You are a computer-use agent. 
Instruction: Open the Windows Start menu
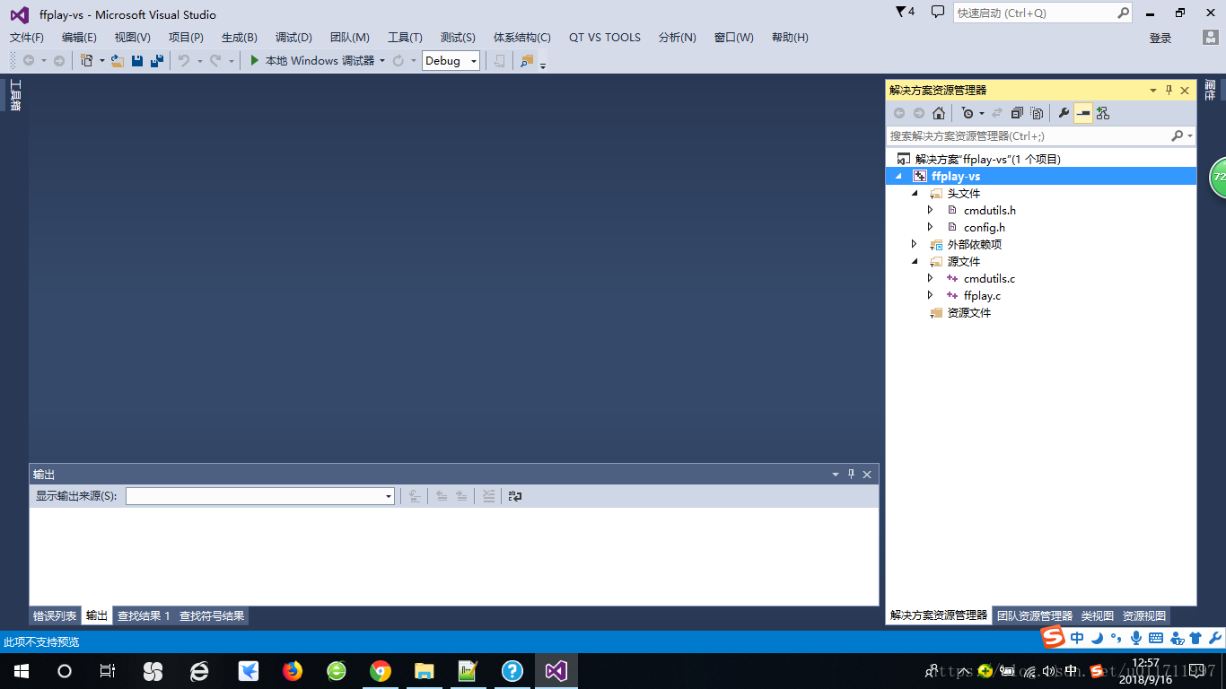click(22, 671)
